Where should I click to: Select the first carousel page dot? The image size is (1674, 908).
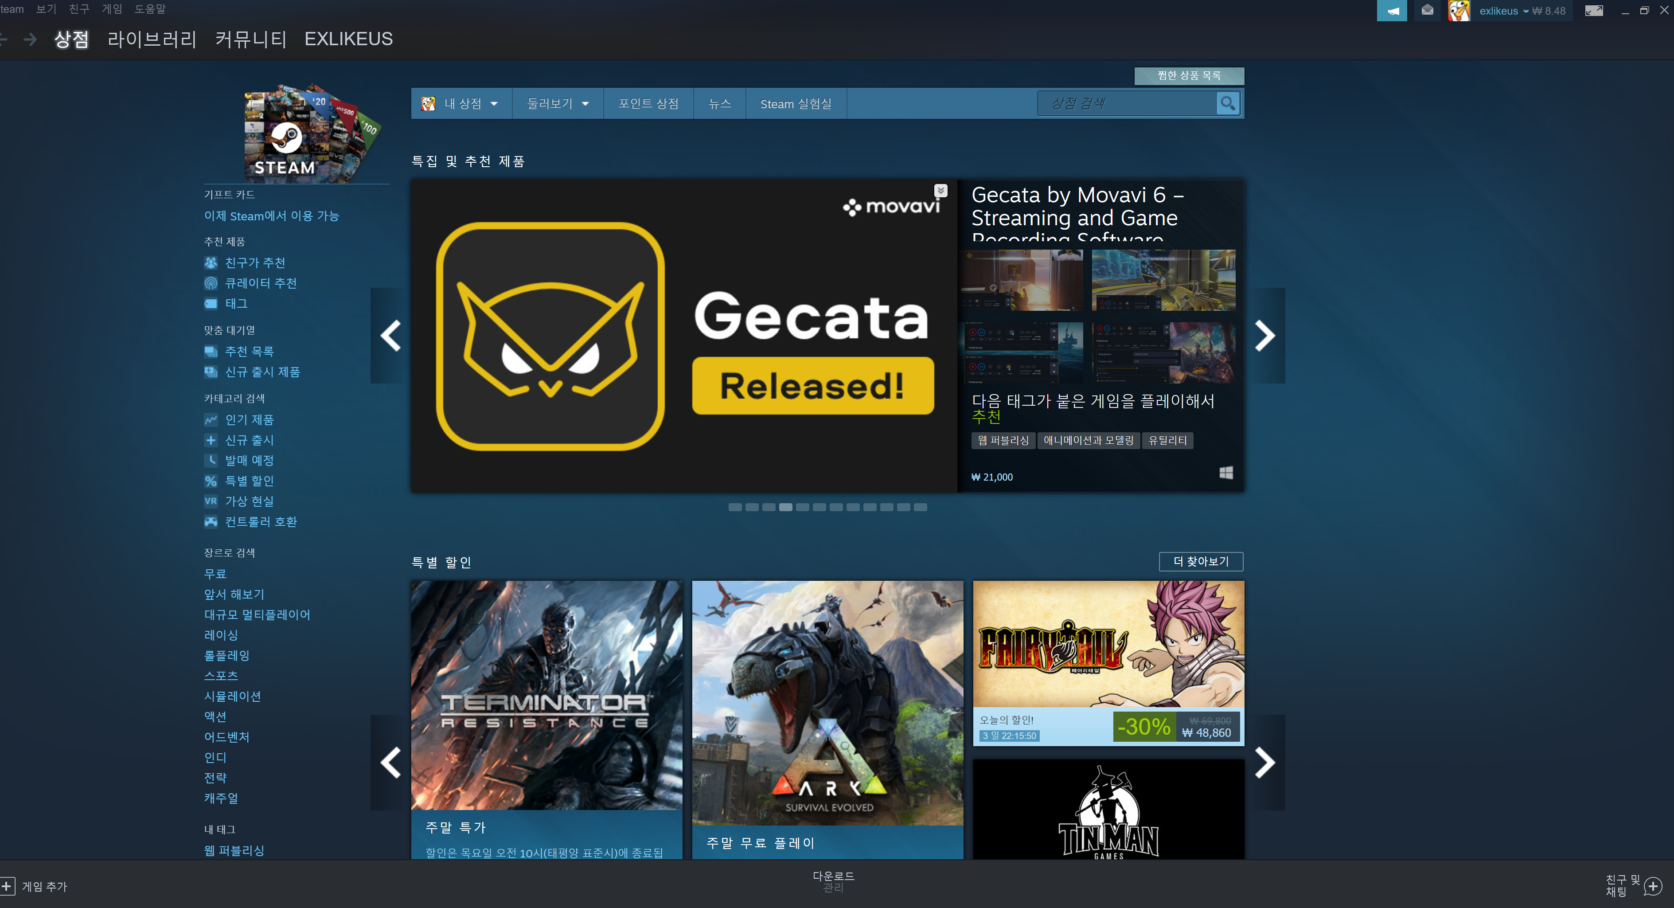coord(735,507)
